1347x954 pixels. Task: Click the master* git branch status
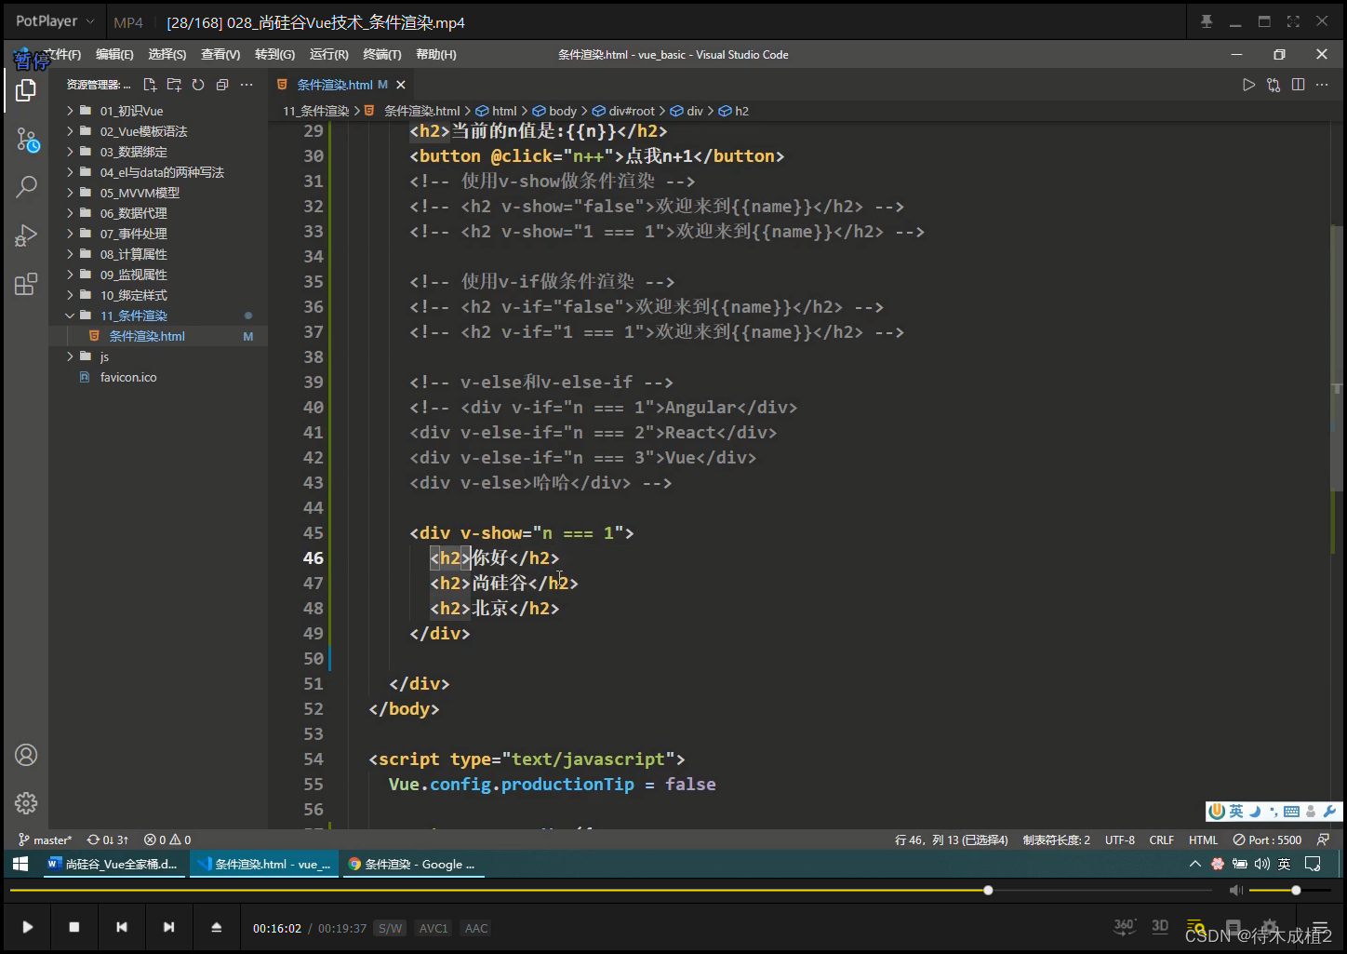[x=46, y=840]
